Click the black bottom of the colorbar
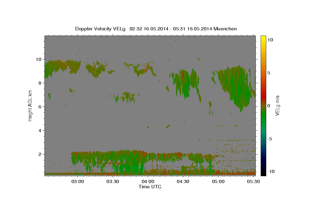The width and height of the screenshot is (316, 211). (263, 174)
